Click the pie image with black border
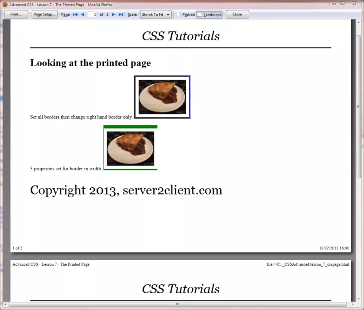 pos(162,97)
